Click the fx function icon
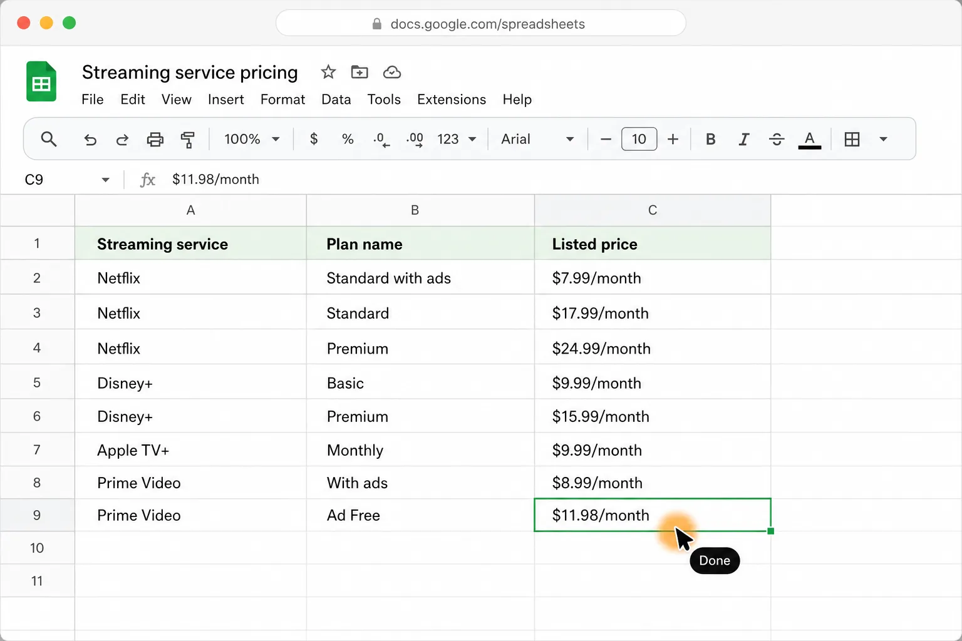 click(x=147, y=180)
